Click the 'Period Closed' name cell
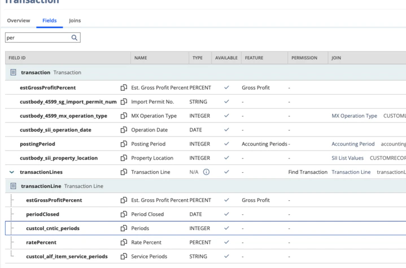This screenshot has height=268, width=406. (x=147, y=214)
